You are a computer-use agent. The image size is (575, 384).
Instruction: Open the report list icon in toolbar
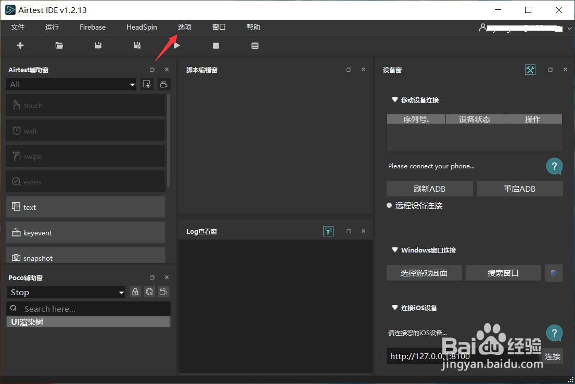click(255, 46)
